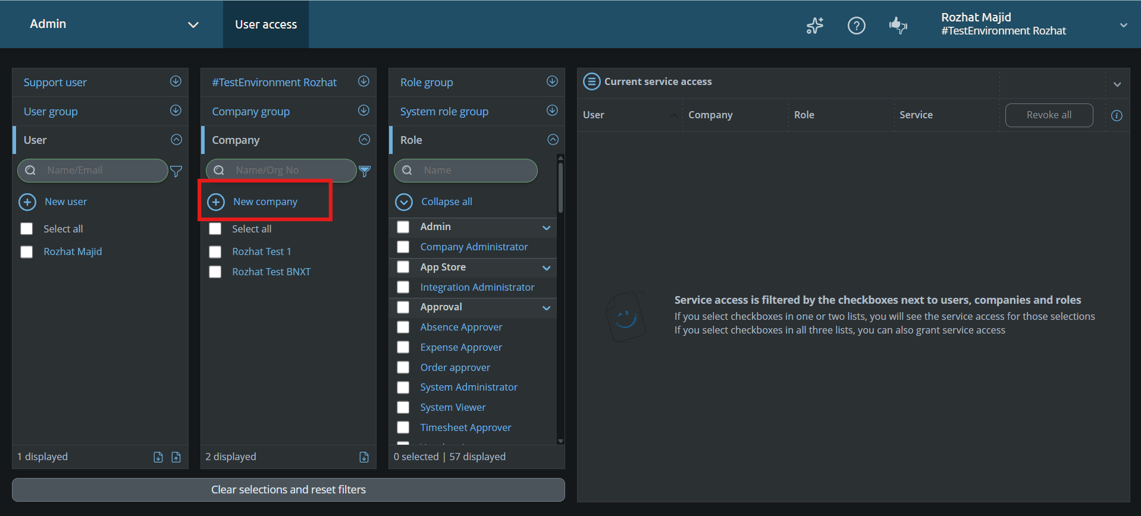
Task: Collapse the User section
Action: point(176,140)
